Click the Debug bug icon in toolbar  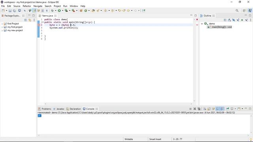52,11
